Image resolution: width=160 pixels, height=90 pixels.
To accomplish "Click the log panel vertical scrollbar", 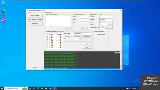I will [121, 60].
